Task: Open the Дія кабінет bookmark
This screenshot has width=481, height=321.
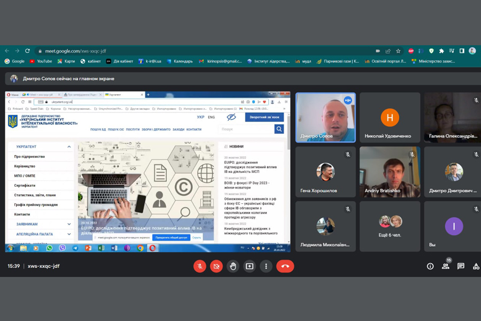Action: [x=120, y=62]
